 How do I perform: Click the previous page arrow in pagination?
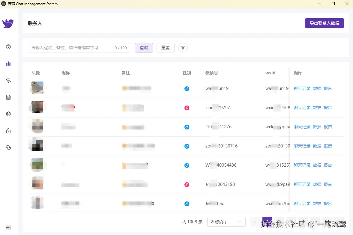click(255, 222)
